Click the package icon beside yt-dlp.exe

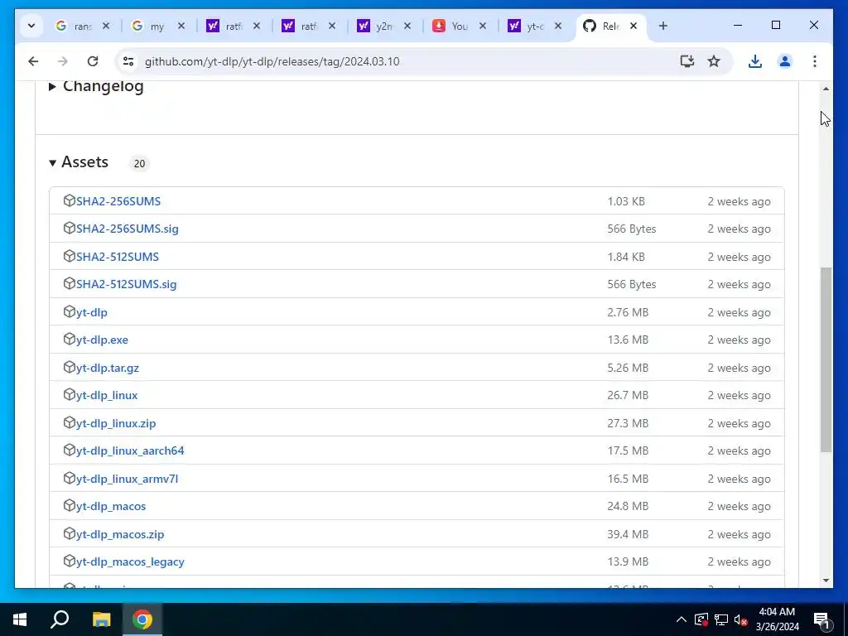point(70,339)
